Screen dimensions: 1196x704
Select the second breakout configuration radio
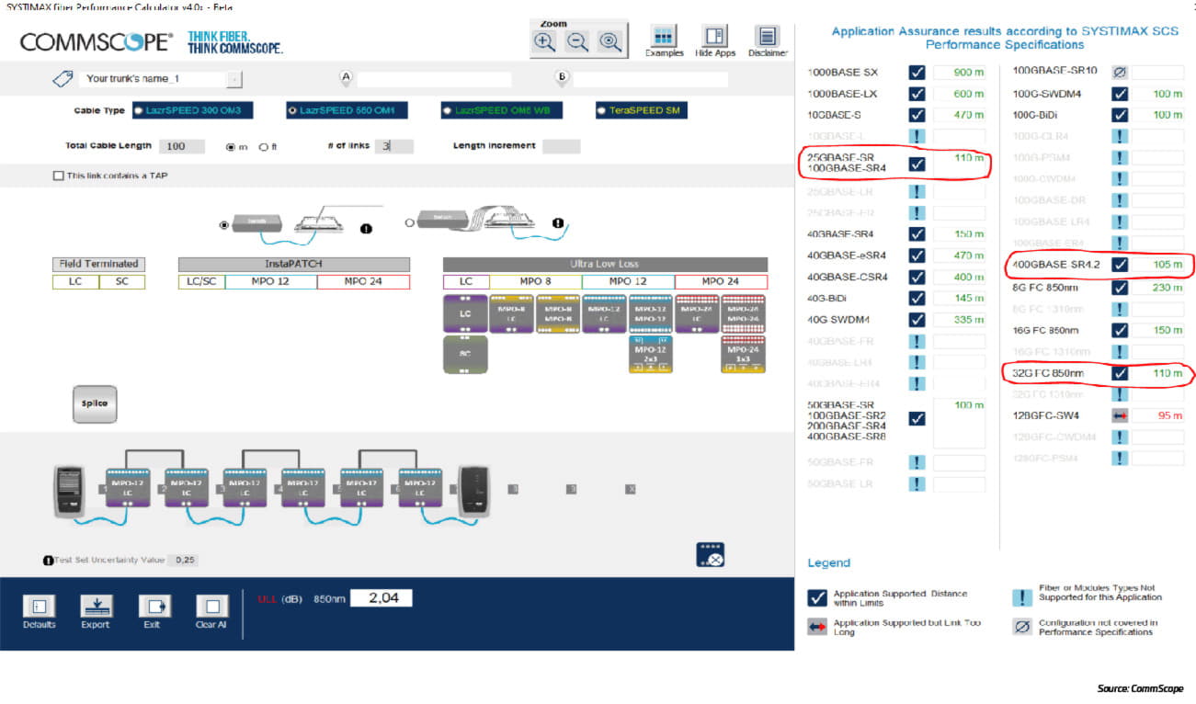[x=410, y=221]
